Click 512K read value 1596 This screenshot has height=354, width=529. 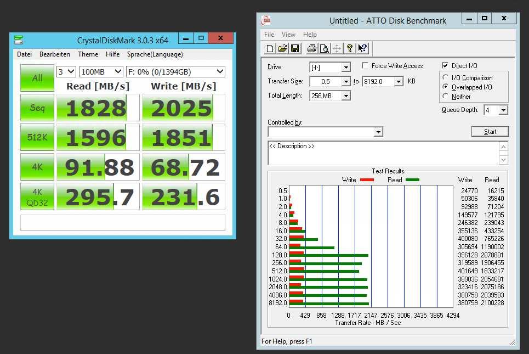98,137
